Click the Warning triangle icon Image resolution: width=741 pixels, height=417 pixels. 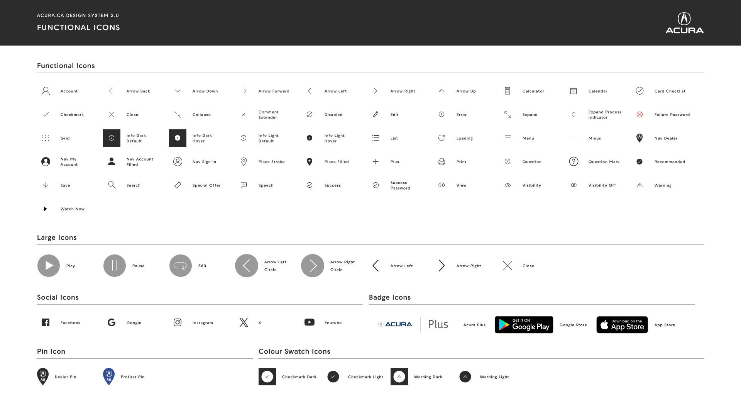click(639, 185)
